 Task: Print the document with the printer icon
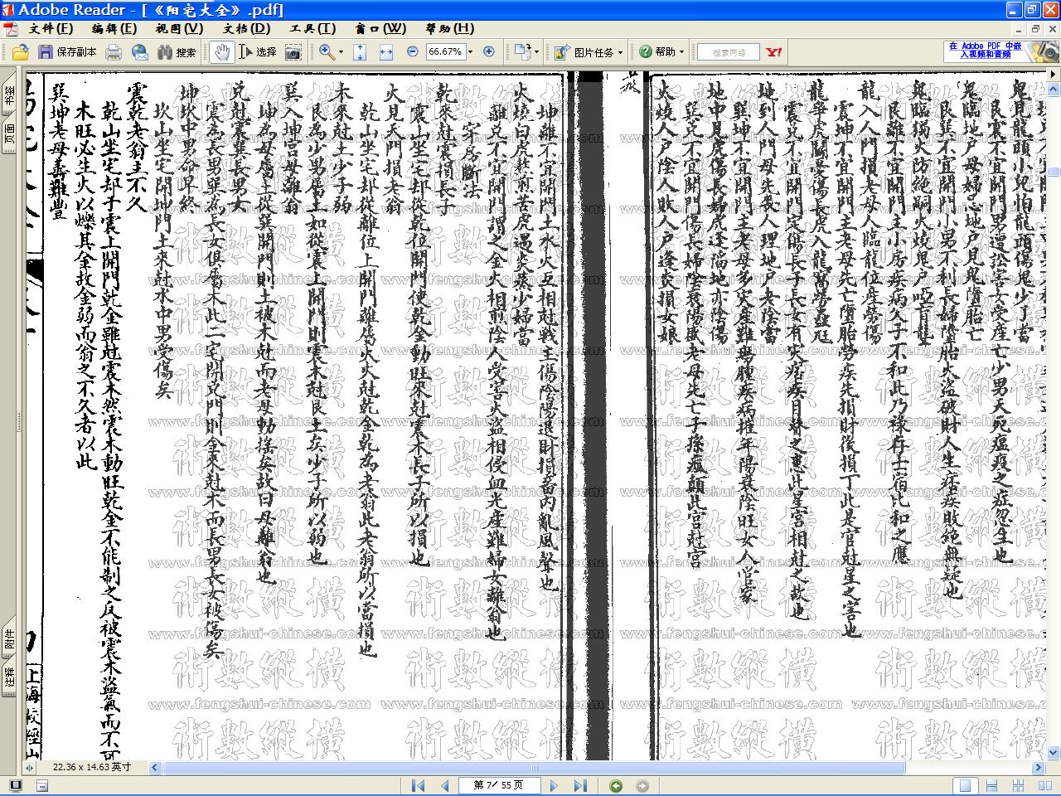click(114, 52)
